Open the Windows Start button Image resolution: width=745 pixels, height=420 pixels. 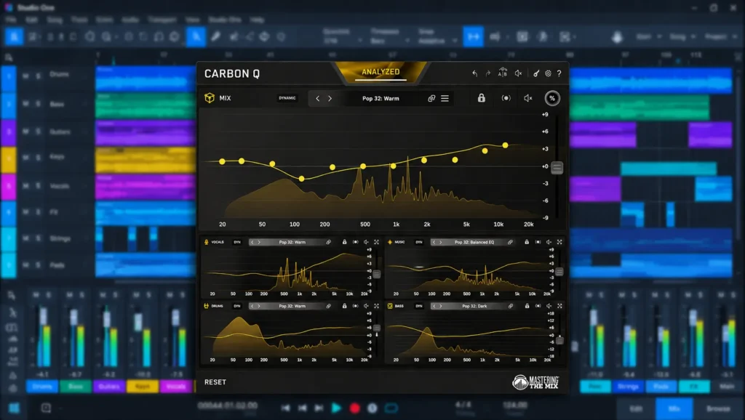[x=15, y=408]
